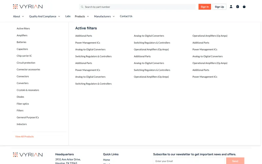Image resolution: width=262 pixels, height=164 pixels.
Task: Click the Active filters panel heading
Action: pos(86,28)
